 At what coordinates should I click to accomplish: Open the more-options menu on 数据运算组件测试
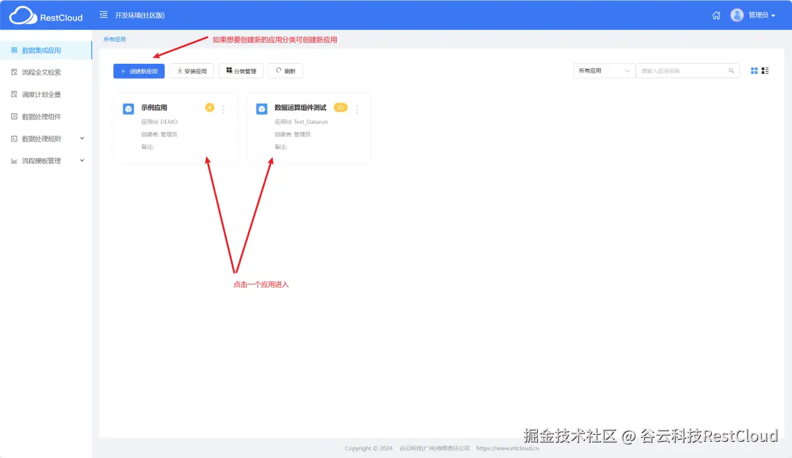pos(357,109)
